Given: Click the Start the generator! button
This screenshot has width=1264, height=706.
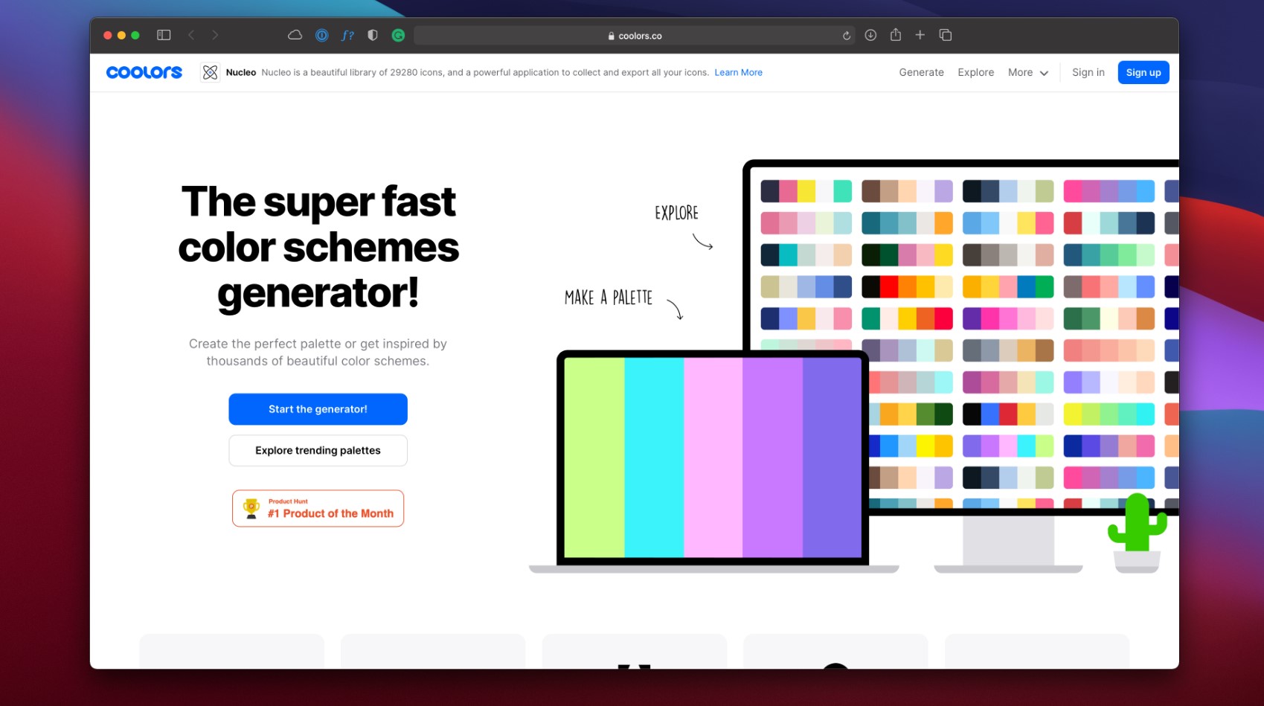Looking at the screenshot, I should tap(318, 409).
